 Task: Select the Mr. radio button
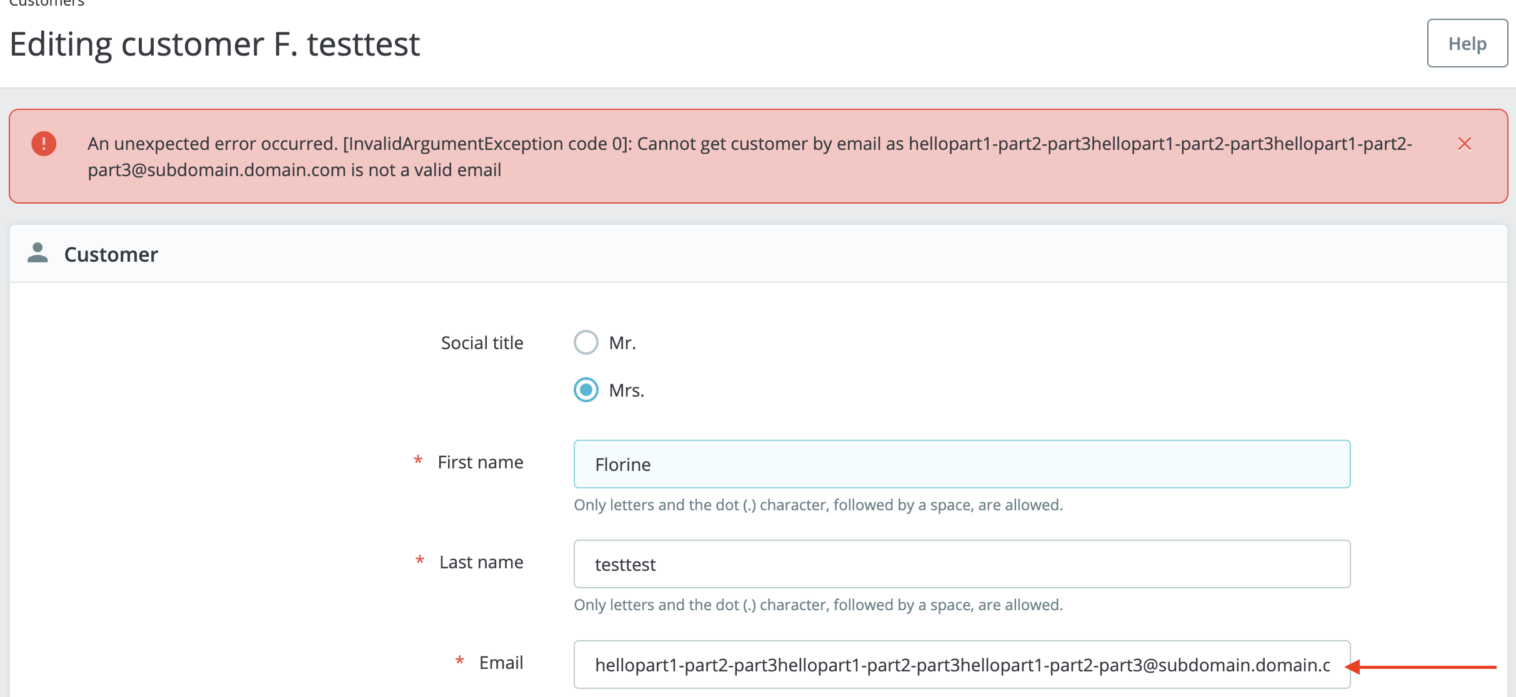pyautogui.click(x=586, y=342)
